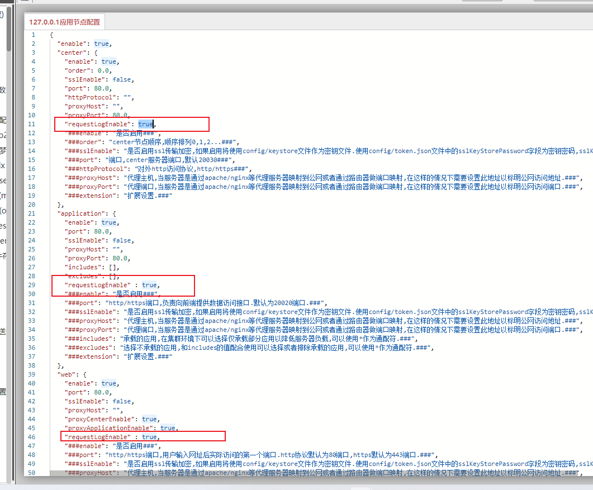Click the "###sslEnable" key on line 32
This screenshot has width=593, height=490.
91,312
